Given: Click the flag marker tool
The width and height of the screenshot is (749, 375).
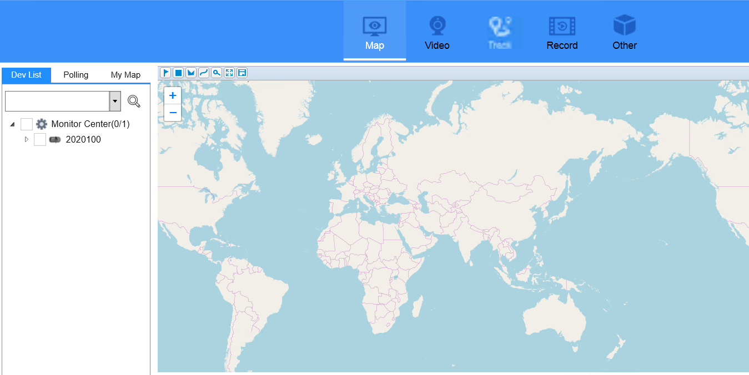Looking at the screenshot, I should 165,73.
